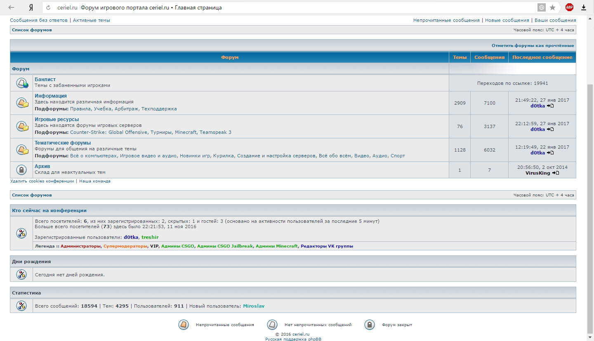Click the Банлист forum link icon
Screen dimensions: 594x341
coord(22,83)
